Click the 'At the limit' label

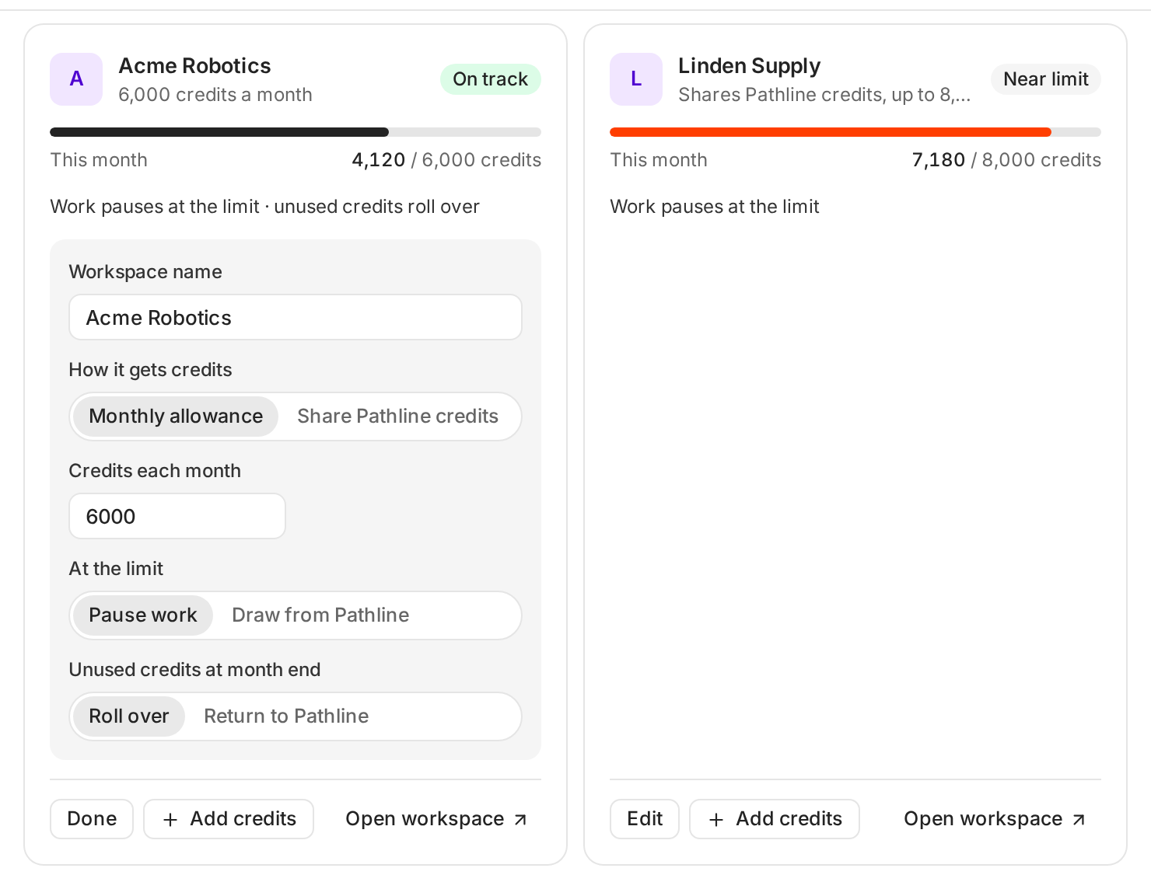click(x=116, y=569)
